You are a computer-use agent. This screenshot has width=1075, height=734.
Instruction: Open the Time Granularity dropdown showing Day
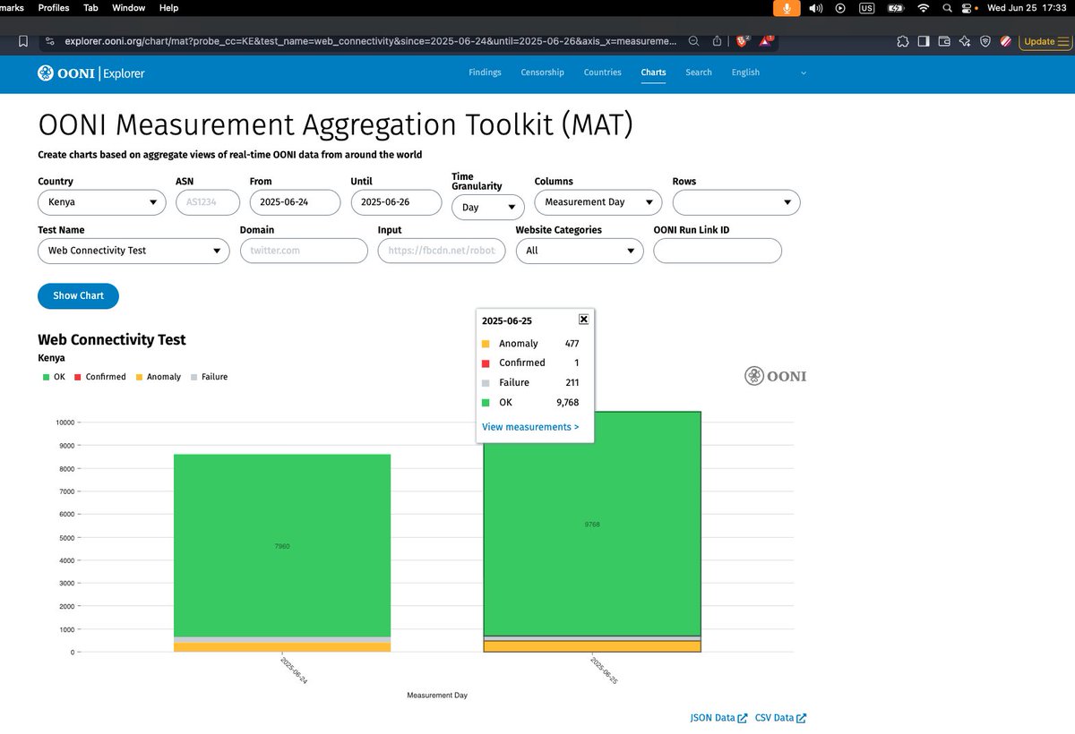point(488,207)
